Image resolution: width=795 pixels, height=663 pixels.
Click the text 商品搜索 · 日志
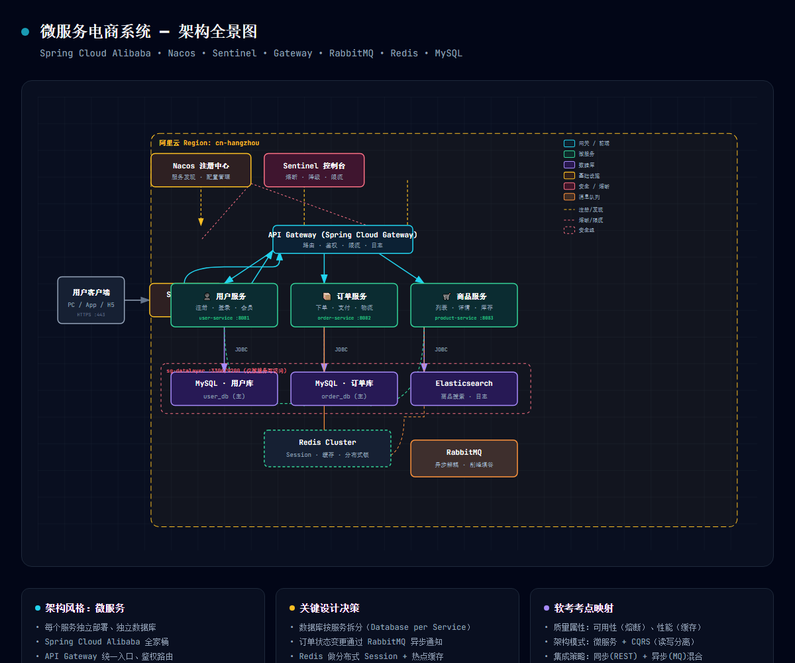(x=464, y=396)
